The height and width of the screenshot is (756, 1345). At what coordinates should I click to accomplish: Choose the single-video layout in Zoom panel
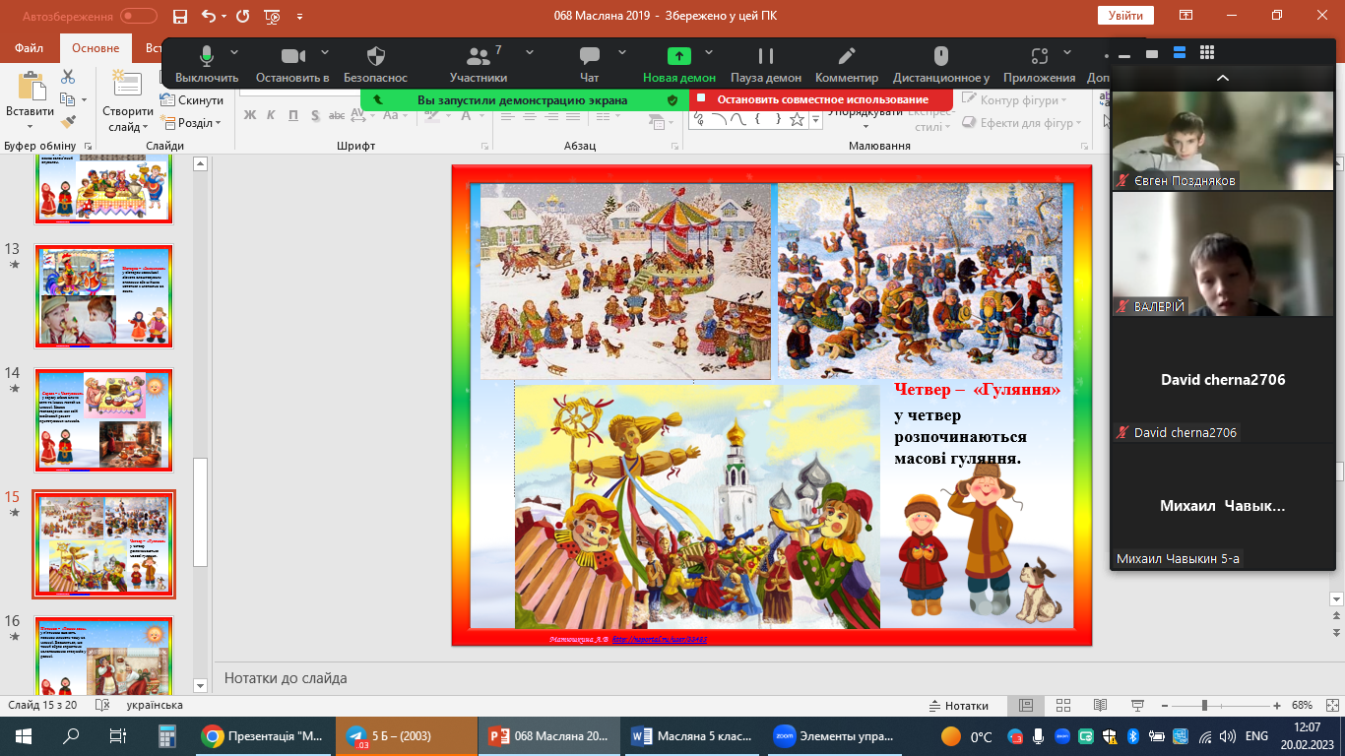pos(1152,53)
